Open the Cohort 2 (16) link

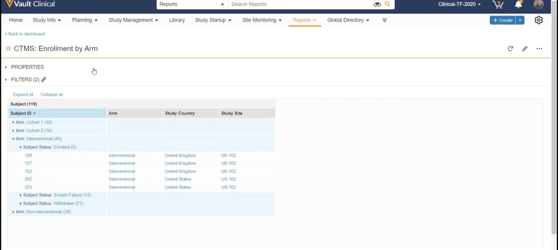[39, 131]
